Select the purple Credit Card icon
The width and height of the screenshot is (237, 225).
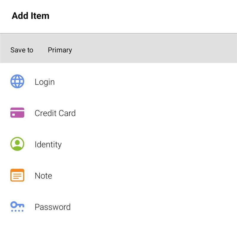coord(17,113)
